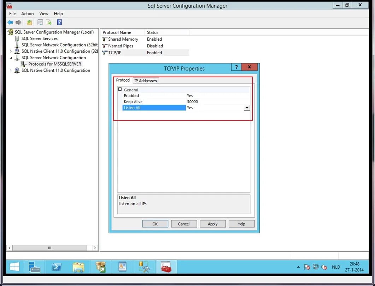The image size is (375, 286).
Task: Collapse the SQL Server Network Configuration node
Action: pos(11,58)
